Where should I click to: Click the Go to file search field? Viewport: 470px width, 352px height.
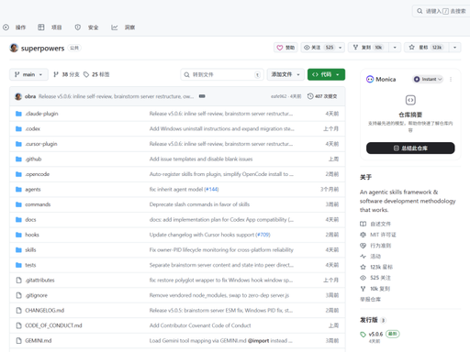[x=222, y=74]
